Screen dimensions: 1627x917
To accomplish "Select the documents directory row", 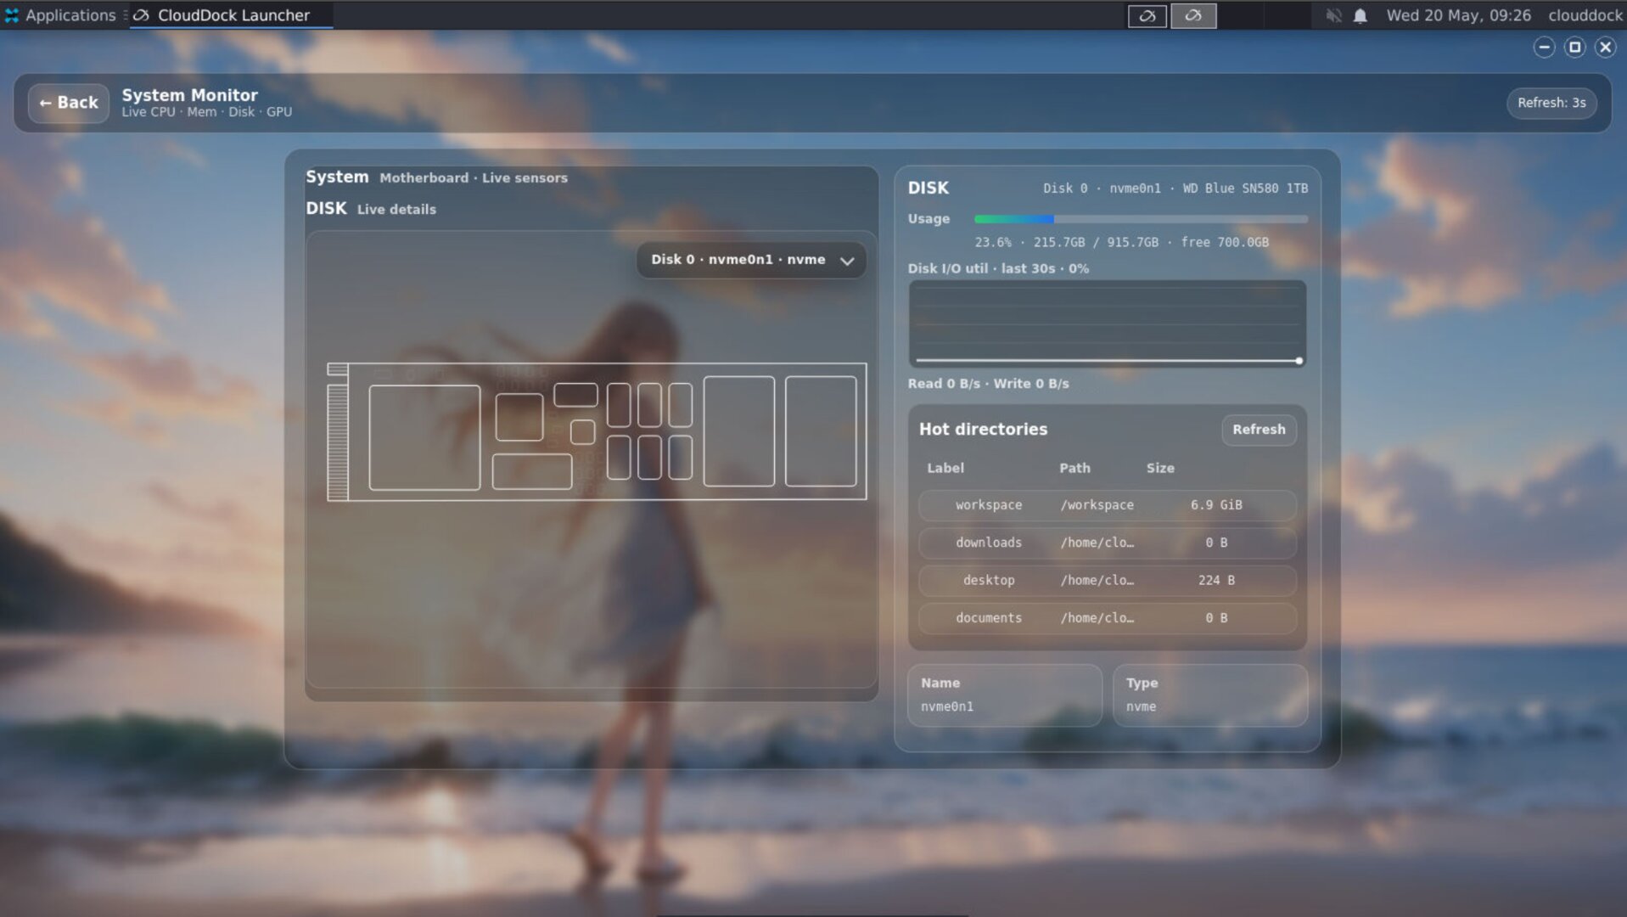I will (x=1107, y=618).
